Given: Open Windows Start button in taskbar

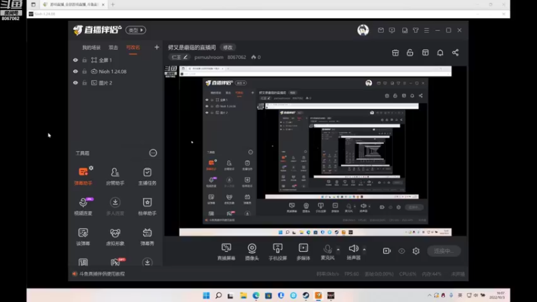Looking at the screenshot, I should [206, 295].
